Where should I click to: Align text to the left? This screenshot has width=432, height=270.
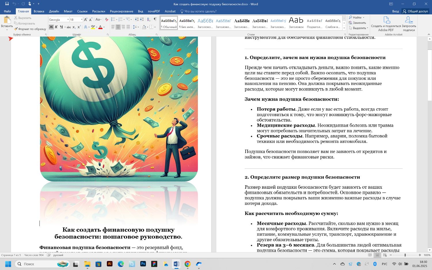coord(113,27)
